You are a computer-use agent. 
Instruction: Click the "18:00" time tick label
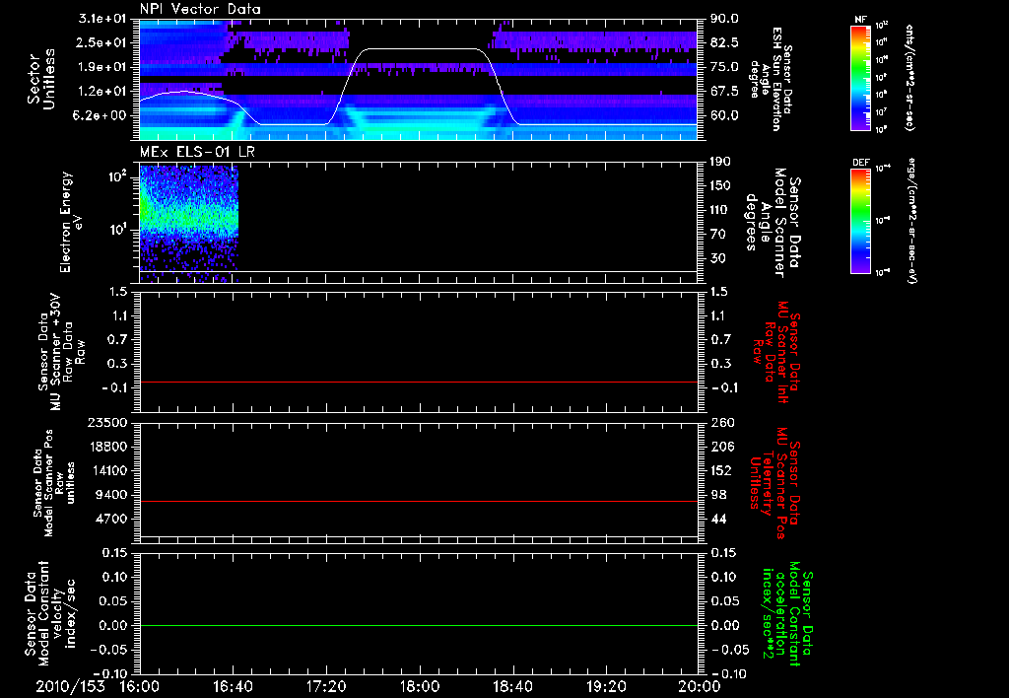pyautogui.click(x=420, y=686)
